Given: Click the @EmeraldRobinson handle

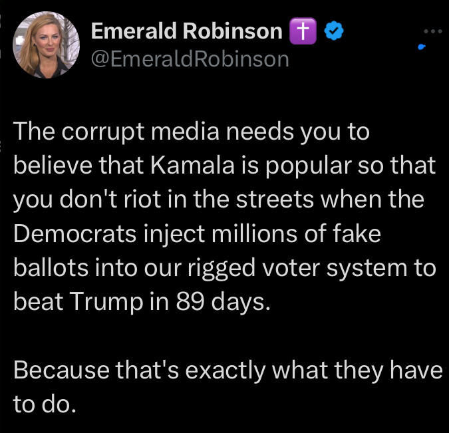Looking at the screenshot, I should [x=190, y=59].
